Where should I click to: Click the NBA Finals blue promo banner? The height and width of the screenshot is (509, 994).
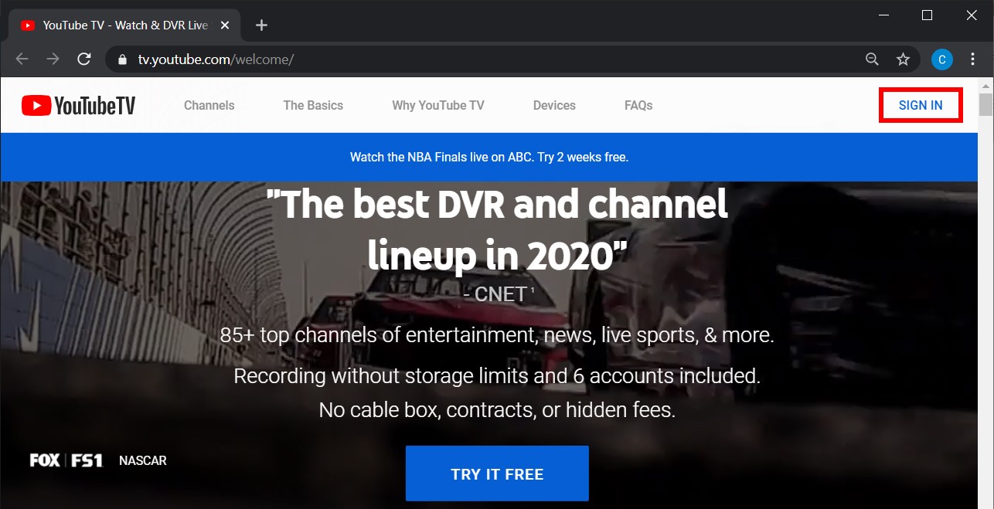tap(489, 158)
